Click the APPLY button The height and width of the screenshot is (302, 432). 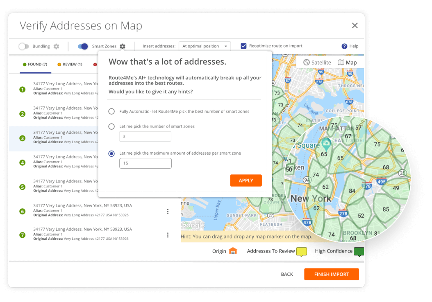[x=246, y=180]
